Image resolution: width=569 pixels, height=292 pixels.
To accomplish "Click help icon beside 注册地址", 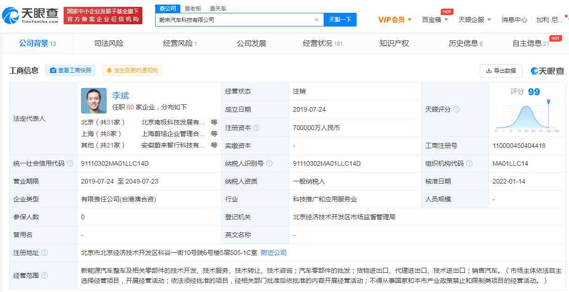I will tap(44, 253).
